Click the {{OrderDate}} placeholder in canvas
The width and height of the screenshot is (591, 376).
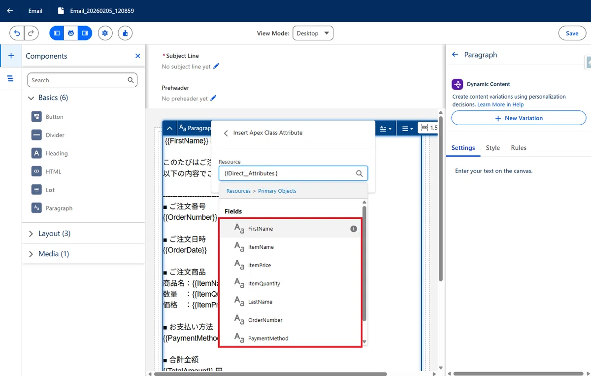185,250
